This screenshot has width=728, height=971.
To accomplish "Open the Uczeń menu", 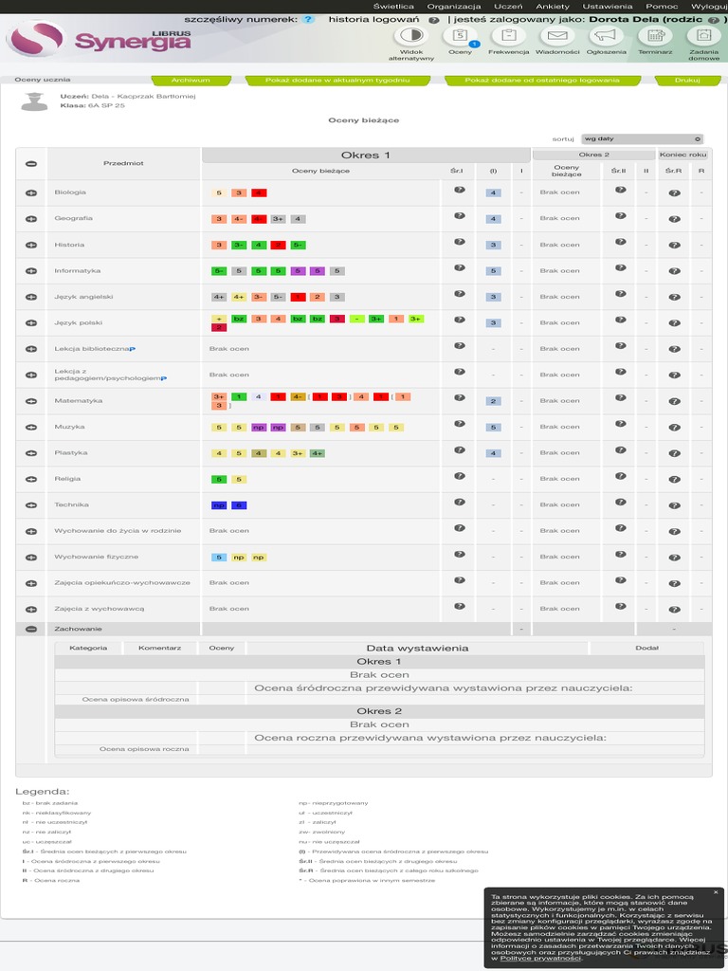I will pos(508,7).
